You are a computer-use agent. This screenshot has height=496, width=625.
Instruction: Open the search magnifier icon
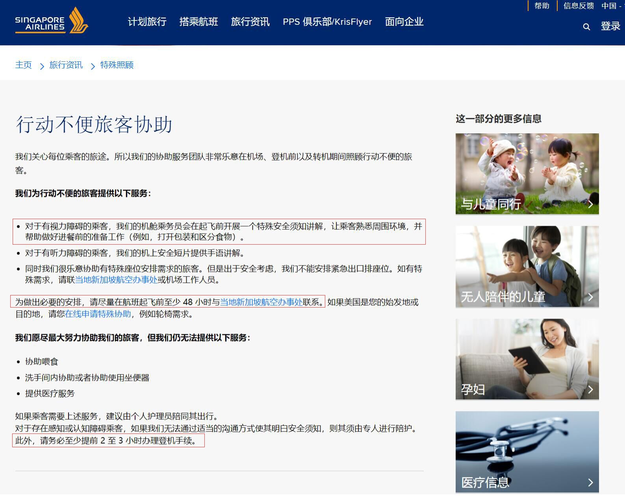(x=586, y=27)
